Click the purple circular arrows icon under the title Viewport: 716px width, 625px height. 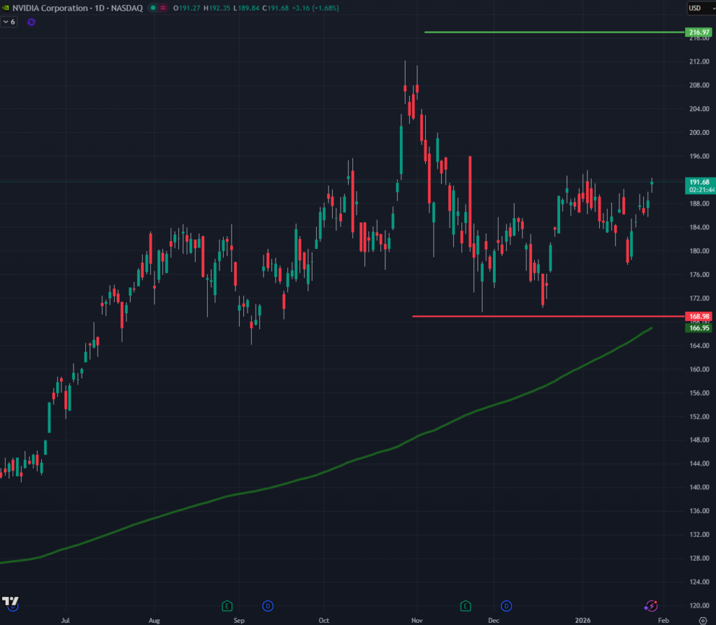coord(31,22)
